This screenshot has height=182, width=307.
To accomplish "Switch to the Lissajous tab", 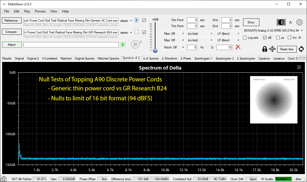I will (x=279, y=58).
